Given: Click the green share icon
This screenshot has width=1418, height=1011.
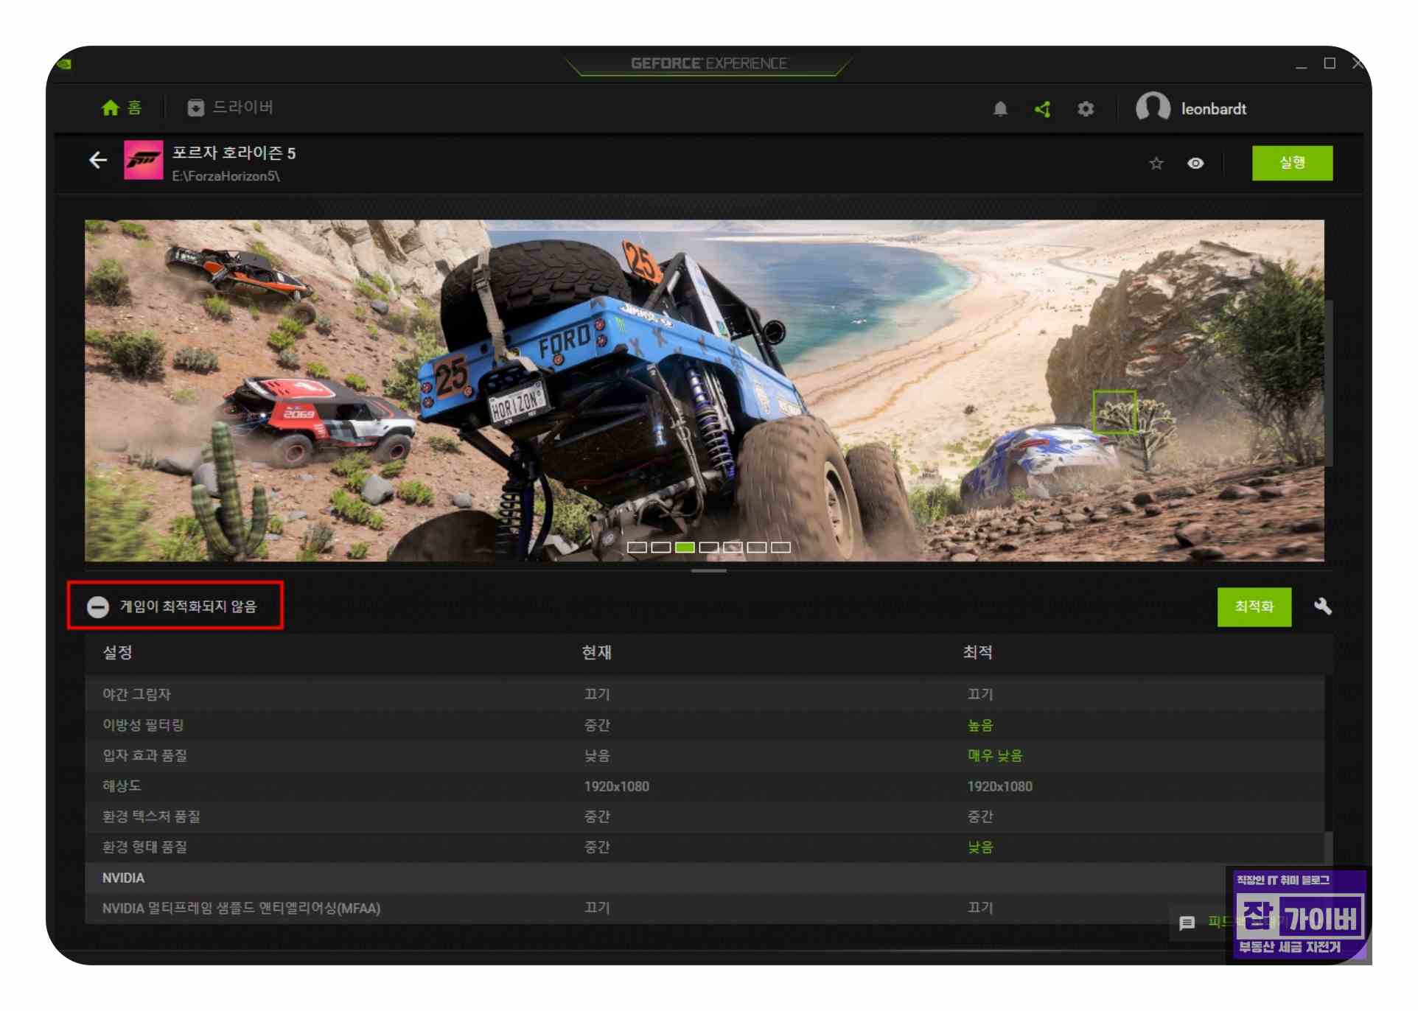Looking at the screenshot, I should click(x=1042, y=109).
